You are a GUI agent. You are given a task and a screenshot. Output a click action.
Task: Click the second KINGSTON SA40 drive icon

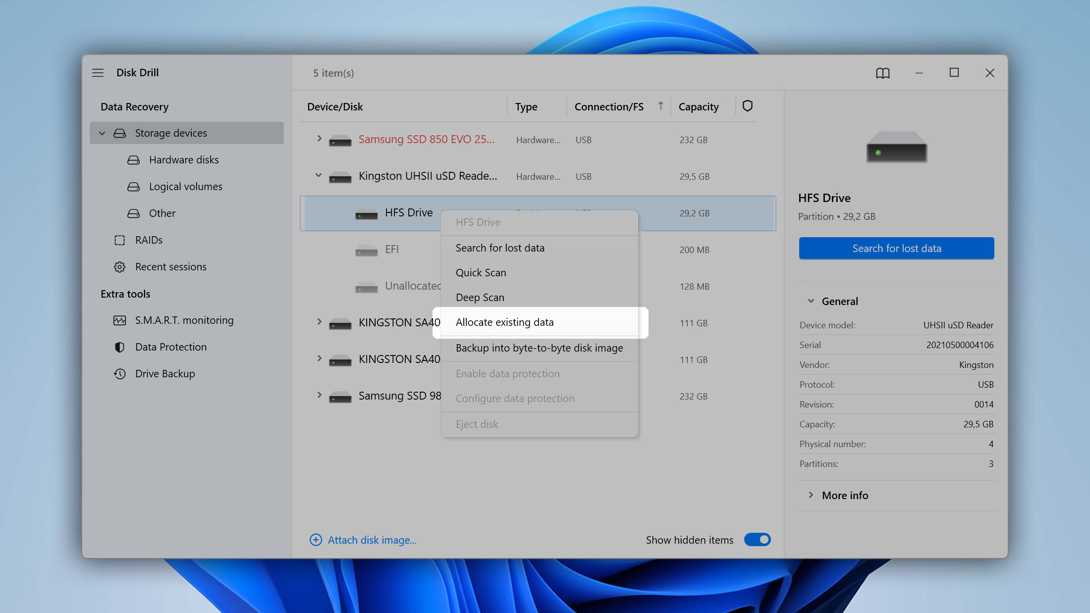(x=340, y=360)
